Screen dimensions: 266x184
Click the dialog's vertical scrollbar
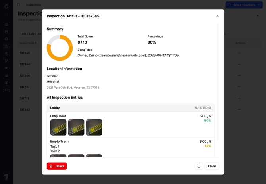coord(218,82)
